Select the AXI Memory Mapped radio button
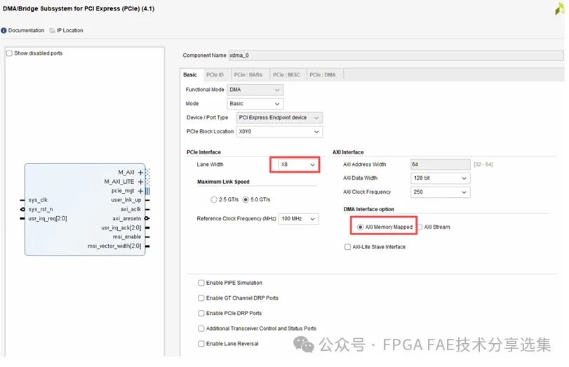 click(361, 227)
